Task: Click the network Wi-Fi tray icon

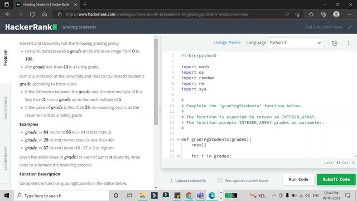Action: click(301, 195)
